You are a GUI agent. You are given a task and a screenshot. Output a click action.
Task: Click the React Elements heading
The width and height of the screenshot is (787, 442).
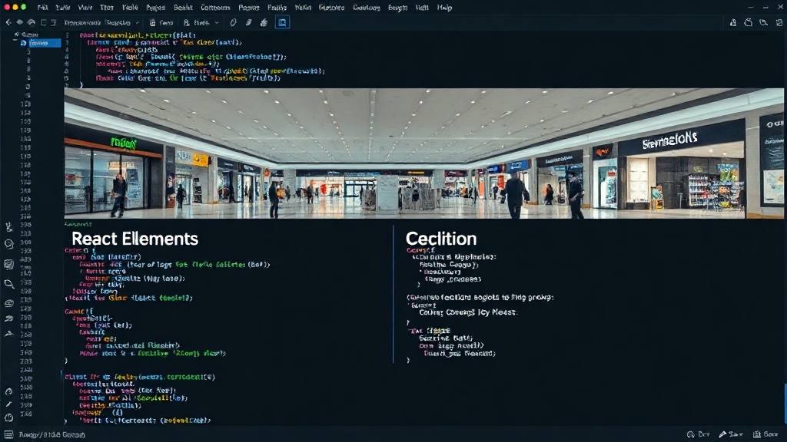[x=135, y=239]
